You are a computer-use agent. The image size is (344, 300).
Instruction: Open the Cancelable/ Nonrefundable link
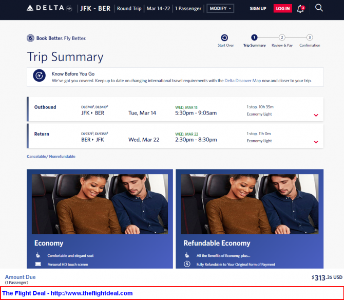[51, 157]
